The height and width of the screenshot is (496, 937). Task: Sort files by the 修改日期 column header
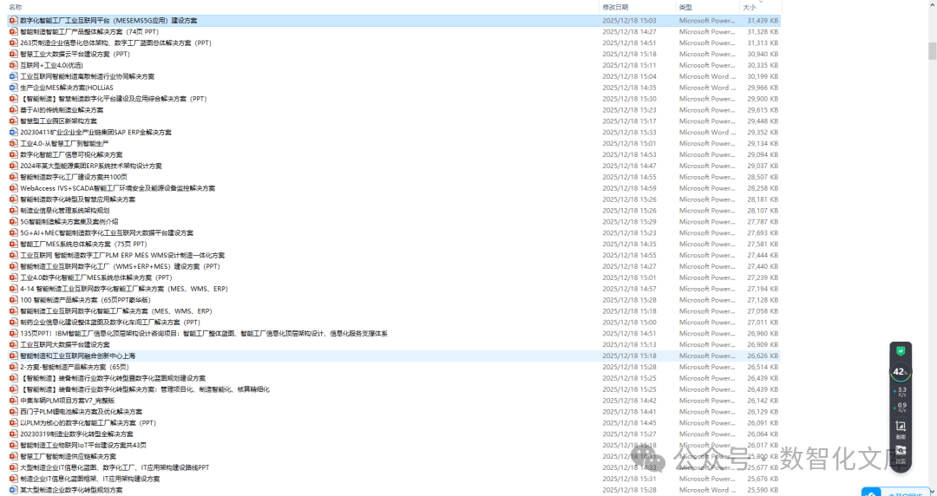tap(615, 7)
